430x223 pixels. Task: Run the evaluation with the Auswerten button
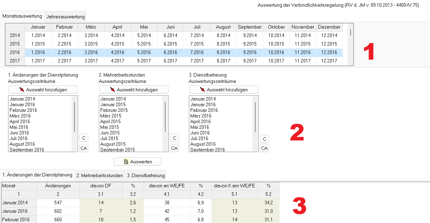138,162
